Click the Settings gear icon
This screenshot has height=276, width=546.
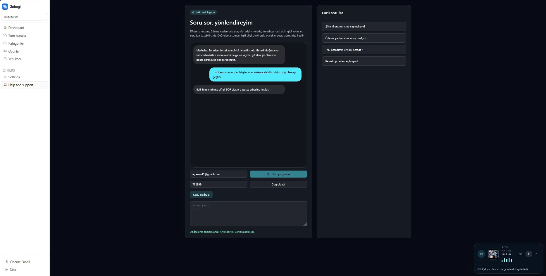pos(5,77)
